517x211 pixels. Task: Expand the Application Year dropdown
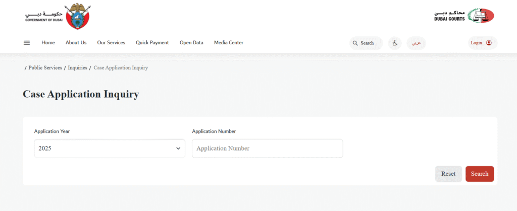pos(110,149)
